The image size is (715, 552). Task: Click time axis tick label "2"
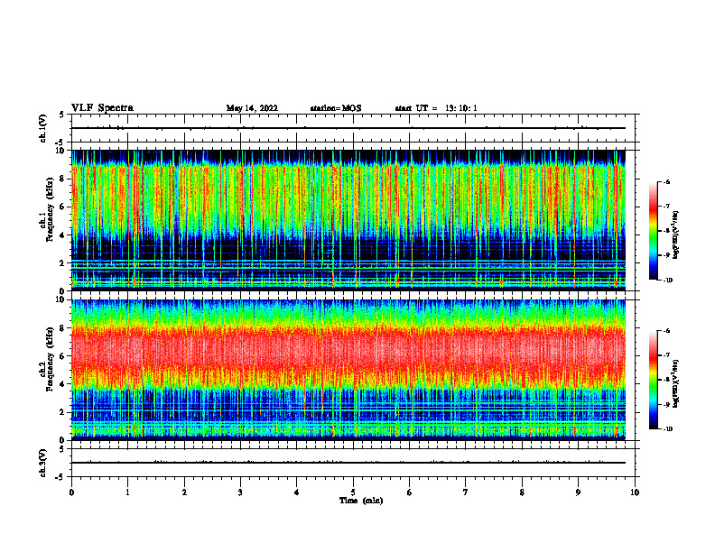[x=184, y=492]
